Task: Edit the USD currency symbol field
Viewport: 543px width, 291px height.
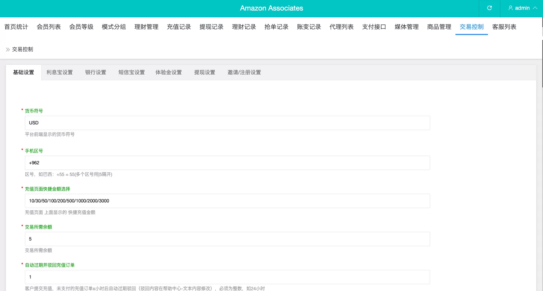Action: (227, 123)
